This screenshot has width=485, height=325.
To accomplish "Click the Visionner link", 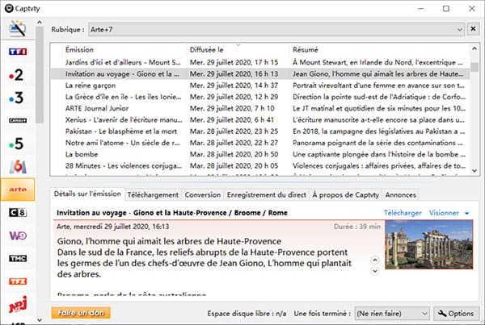I will [x=444, y=213].
